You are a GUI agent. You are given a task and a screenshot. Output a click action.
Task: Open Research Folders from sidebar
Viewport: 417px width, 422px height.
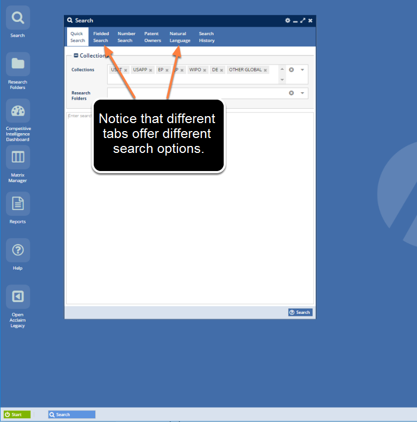coord(18,64)
